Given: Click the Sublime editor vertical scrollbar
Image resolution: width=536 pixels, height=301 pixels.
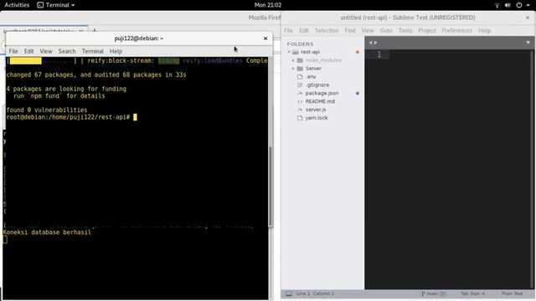Looking at the screenshot, I should [x=533, y=170].
